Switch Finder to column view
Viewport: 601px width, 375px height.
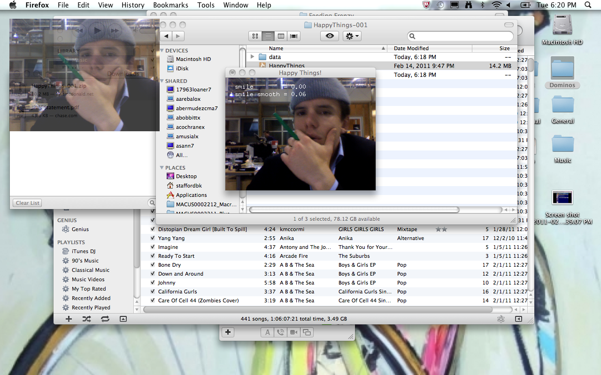[281, 36]
